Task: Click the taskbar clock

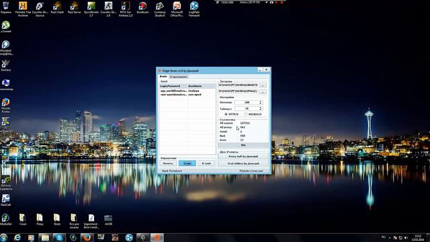Action: point(418,237)
